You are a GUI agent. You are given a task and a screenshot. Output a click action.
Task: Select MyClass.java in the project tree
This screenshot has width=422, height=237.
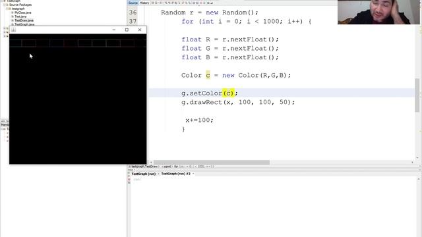click(23, 13)
